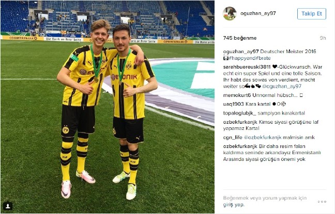Image resolution: width=335 pixels, height=214 pixels.
Task: Click the main photo of two players
Action: [108, 107]
